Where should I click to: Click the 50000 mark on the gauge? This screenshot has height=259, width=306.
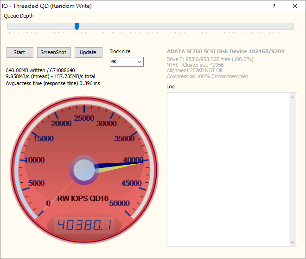[119, 203]
